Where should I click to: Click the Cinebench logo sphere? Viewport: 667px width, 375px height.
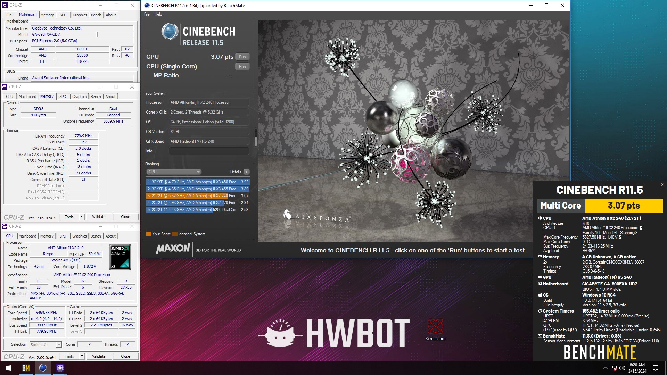tap(170, 32)
